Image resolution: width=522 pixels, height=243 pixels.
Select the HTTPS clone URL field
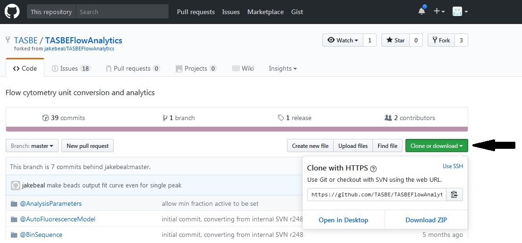(377, 194)
